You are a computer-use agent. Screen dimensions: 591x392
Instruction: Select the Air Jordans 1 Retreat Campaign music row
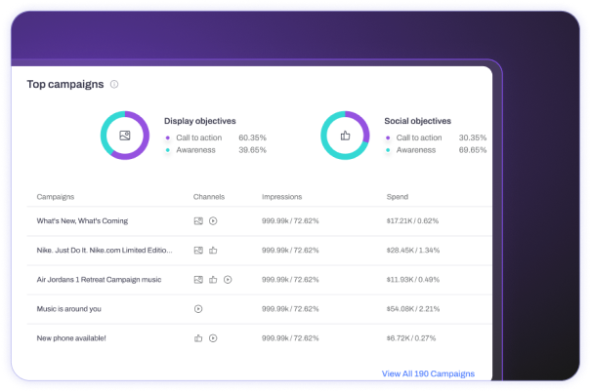pos(99,280)
